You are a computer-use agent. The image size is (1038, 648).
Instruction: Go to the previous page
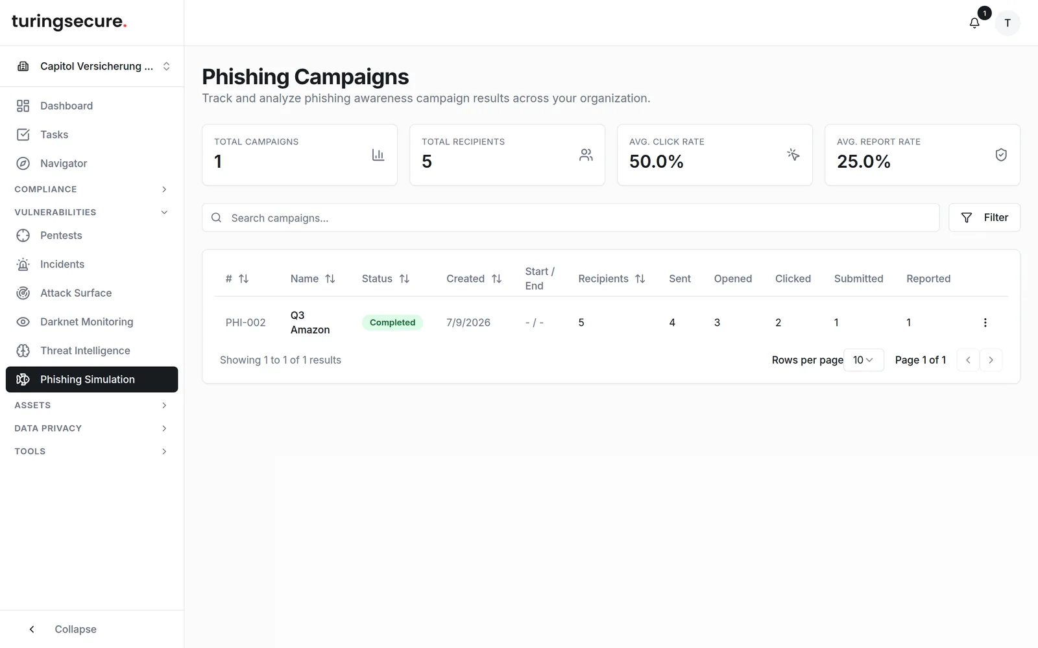coord(968,360)
